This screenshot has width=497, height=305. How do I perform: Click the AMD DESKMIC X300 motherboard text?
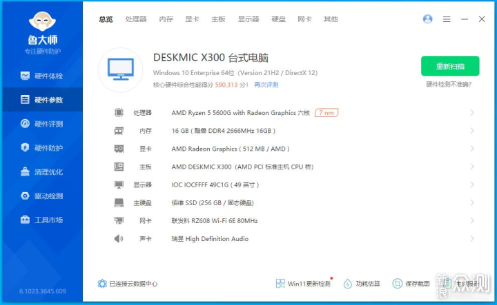point(242,167)
